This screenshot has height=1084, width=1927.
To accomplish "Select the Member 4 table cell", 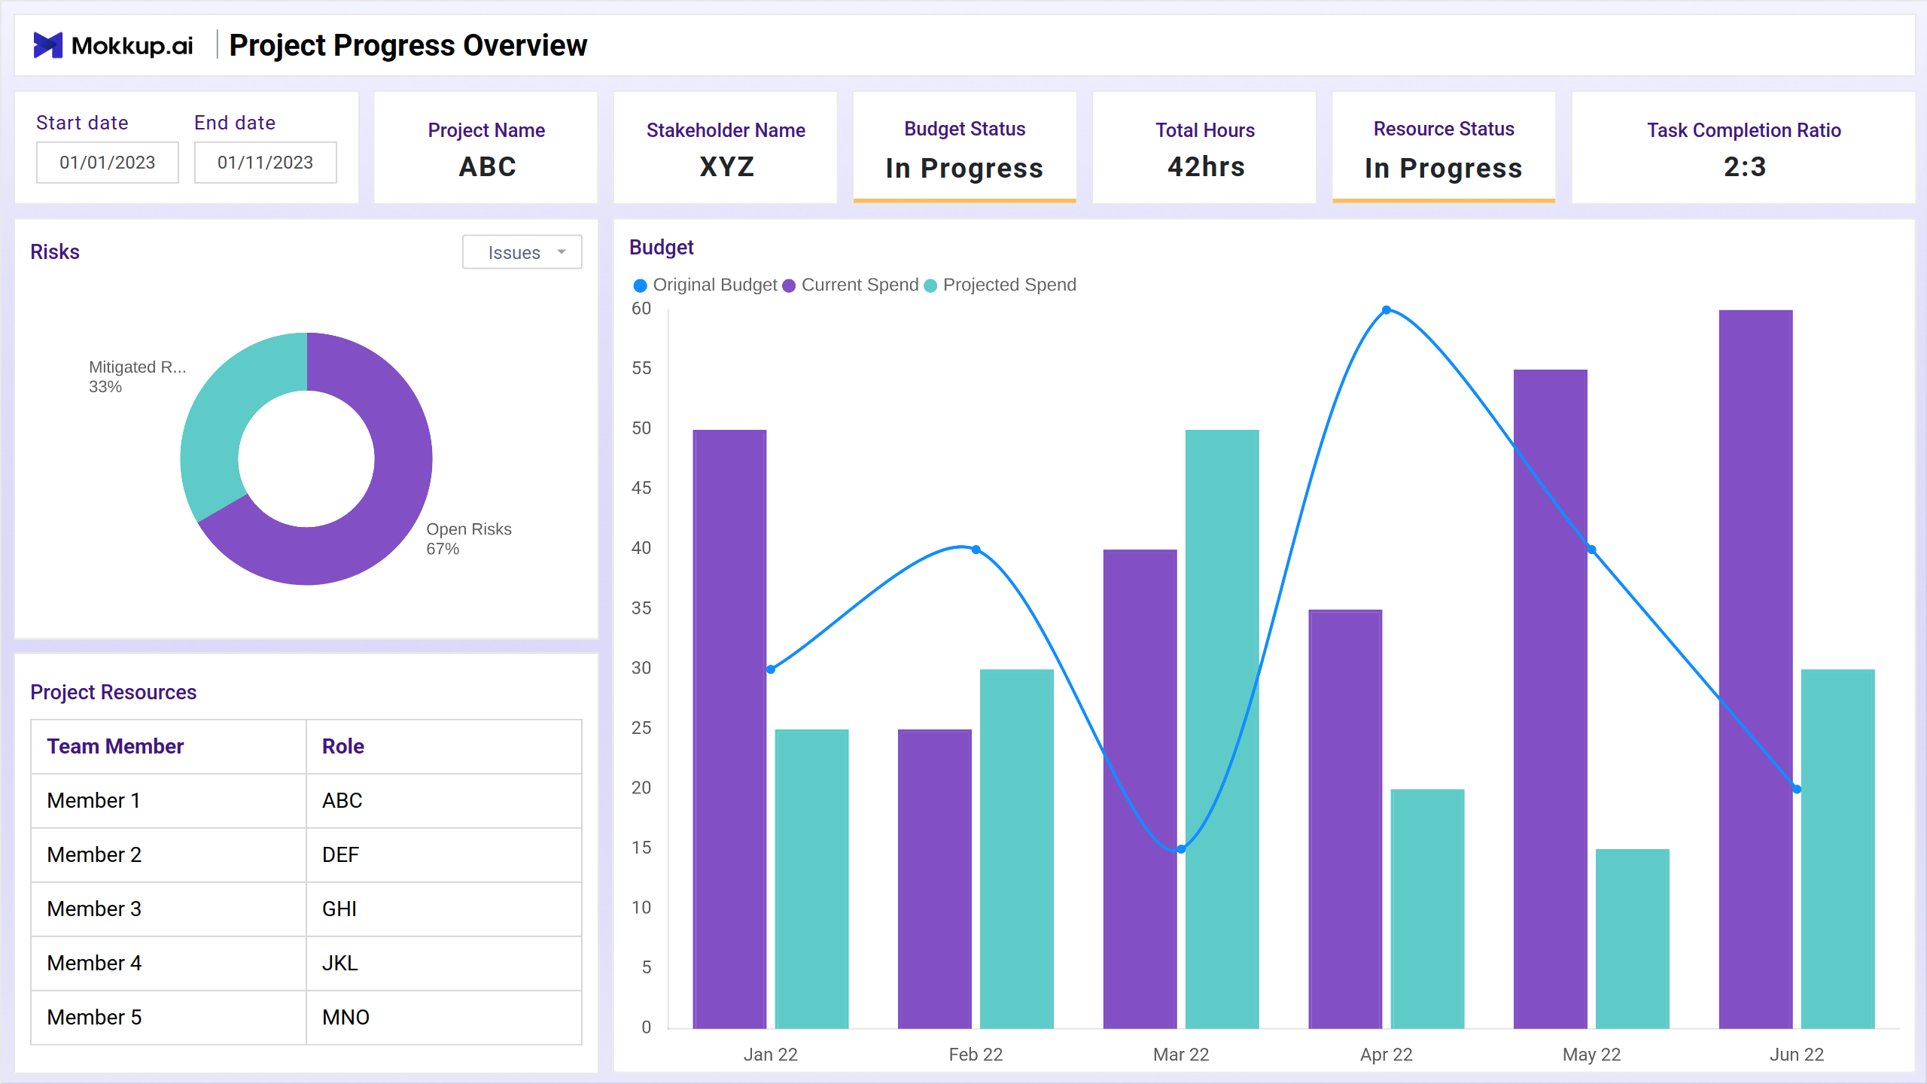I will pos(169,964).
